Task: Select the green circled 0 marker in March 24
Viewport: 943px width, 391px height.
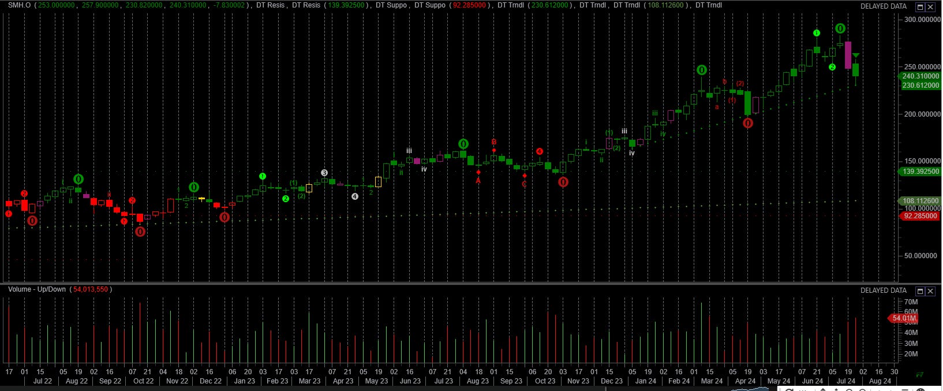Action: coord(702,70)
